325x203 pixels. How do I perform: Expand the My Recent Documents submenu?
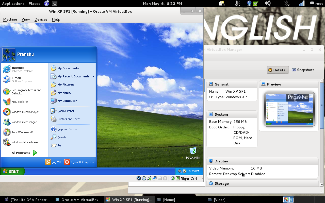(x=72, y=76)
